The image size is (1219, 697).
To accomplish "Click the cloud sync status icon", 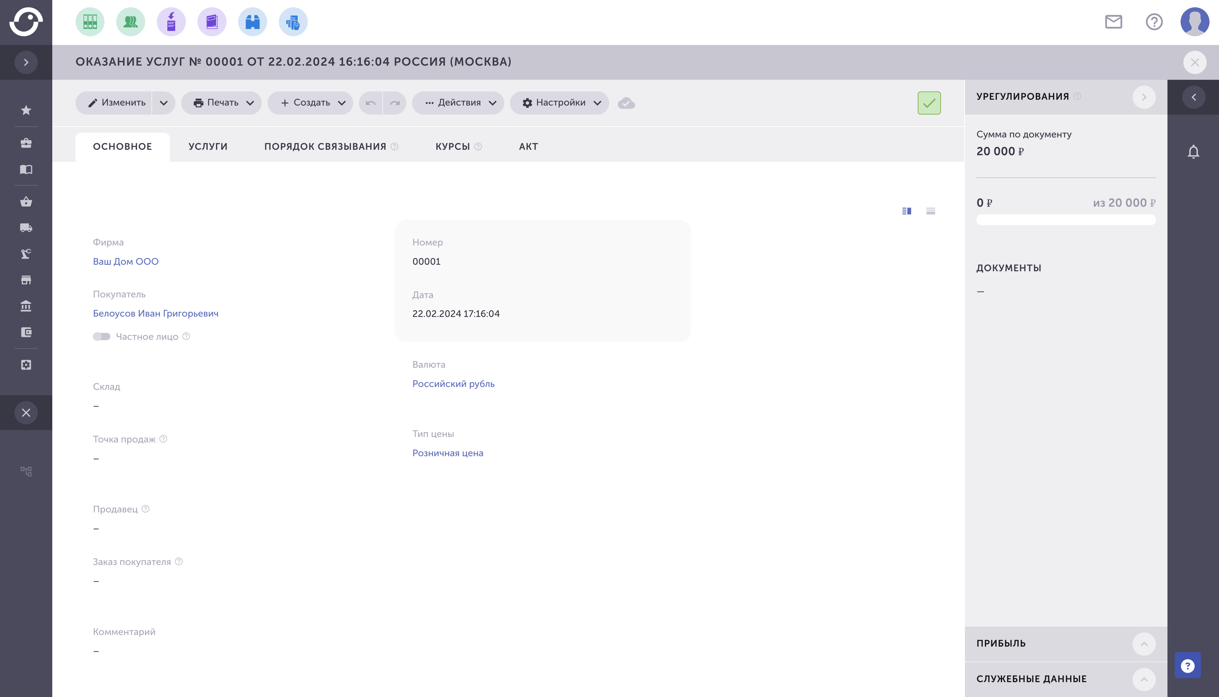I will coord(626,103).
